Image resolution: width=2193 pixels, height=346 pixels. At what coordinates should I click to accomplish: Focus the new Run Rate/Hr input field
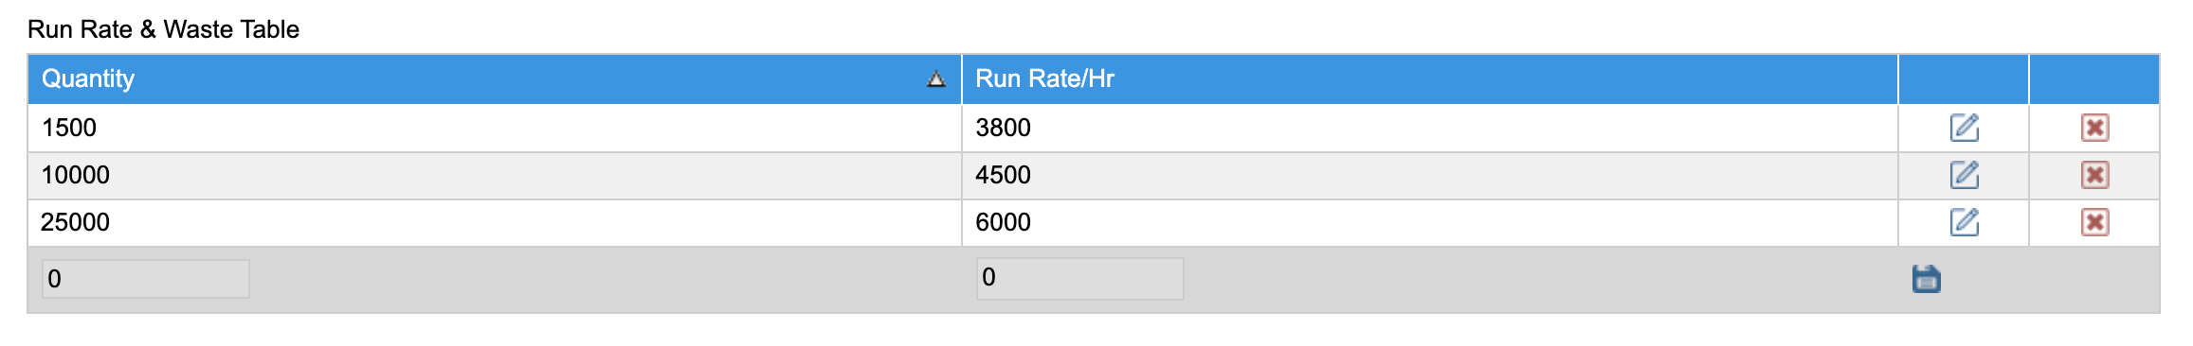1080,278
